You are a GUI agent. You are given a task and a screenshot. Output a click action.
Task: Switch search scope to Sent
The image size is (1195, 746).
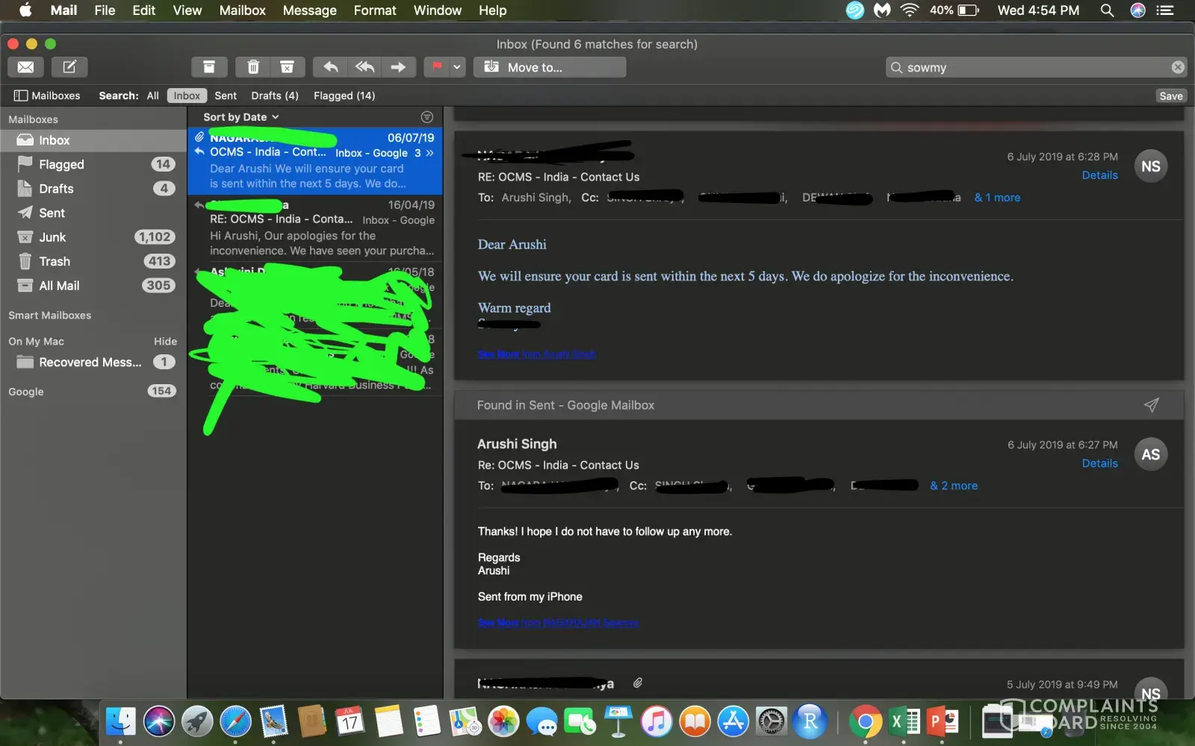tap(225, 95)
